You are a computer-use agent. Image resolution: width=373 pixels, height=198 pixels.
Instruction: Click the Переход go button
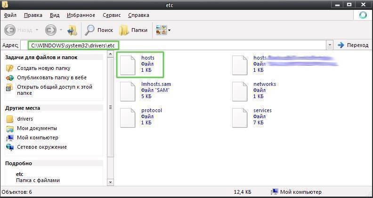click(353, 45)
